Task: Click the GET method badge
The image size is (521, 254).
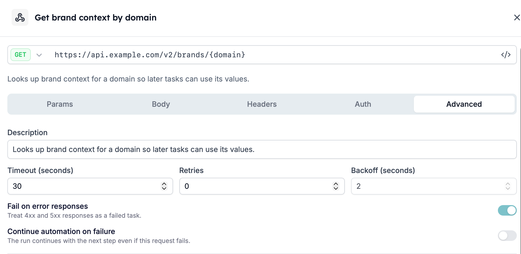Action: (x=20, y=55)
